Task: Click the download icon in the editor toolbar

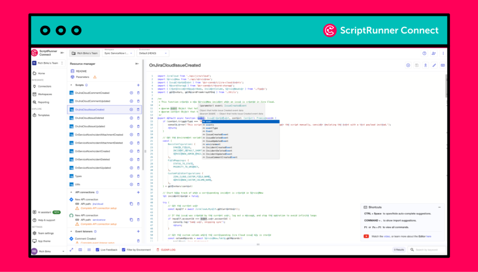Action: click(x=425, y=65)
